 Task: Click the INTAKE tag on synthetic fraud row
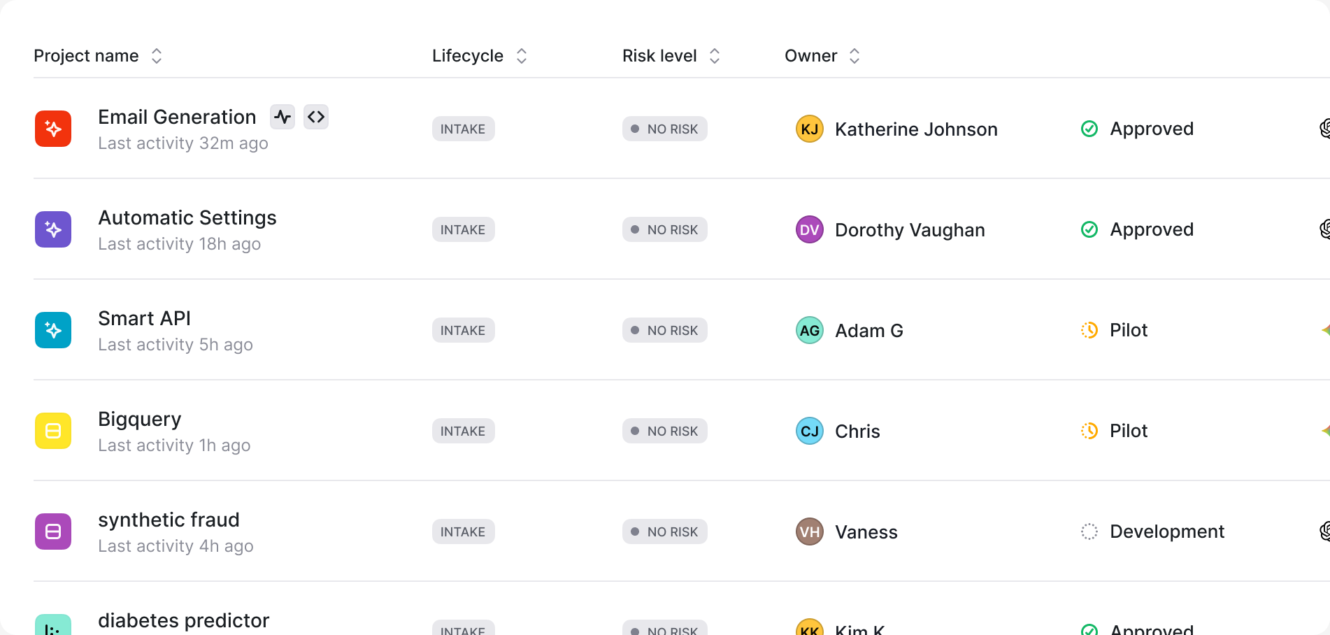pyautogui.click(x=463, y=531)
